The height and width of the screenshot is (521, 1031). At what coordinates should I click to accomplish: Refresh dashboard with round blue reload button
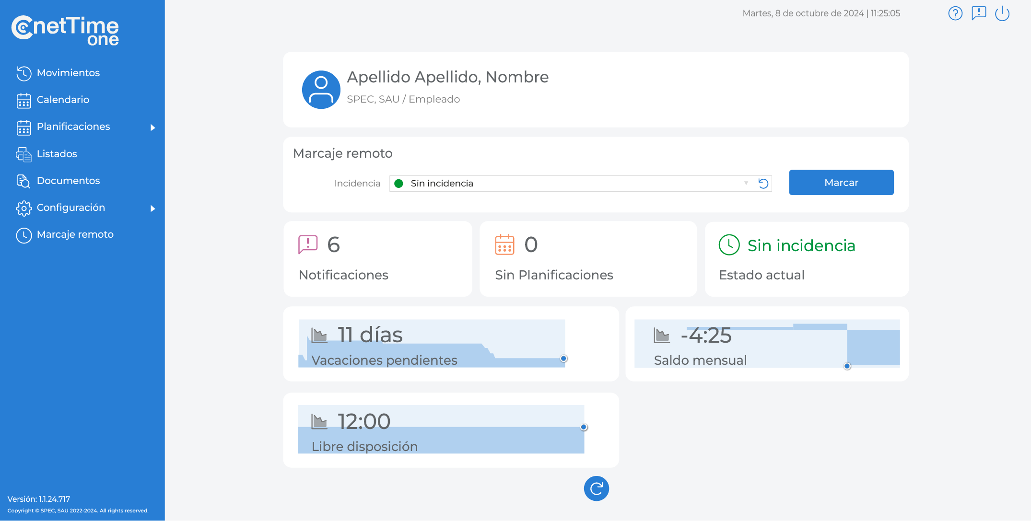596,488
